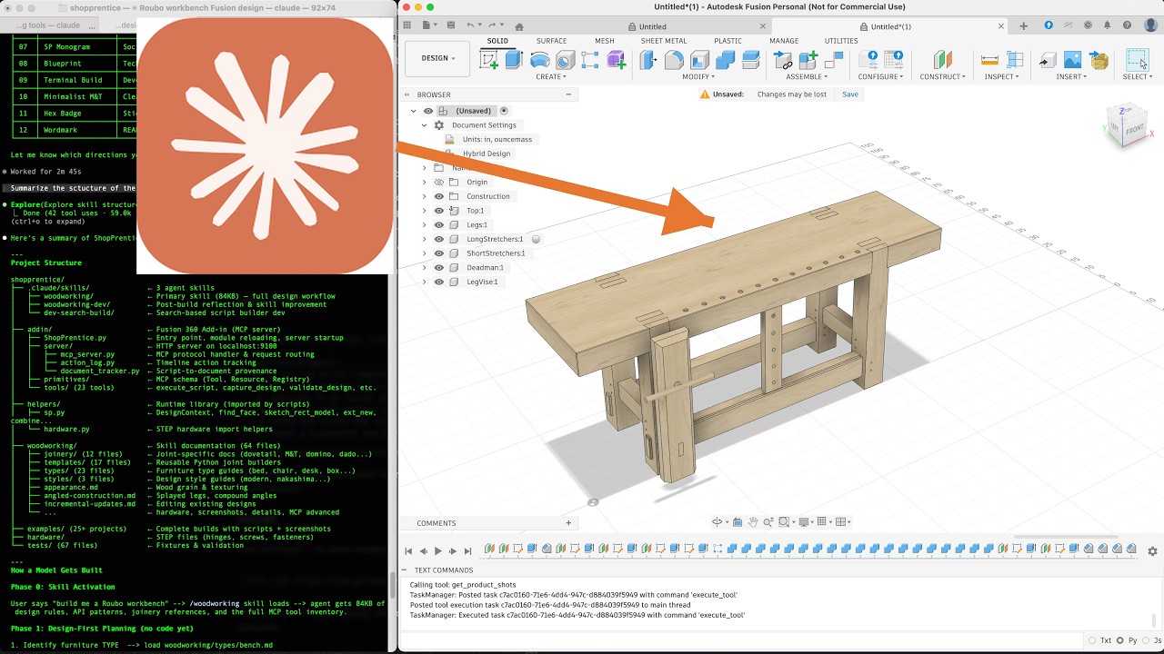Select the Create Sketch tool in Fusion
Viewport: 1164px width, 654px height.
click(489, 60)
